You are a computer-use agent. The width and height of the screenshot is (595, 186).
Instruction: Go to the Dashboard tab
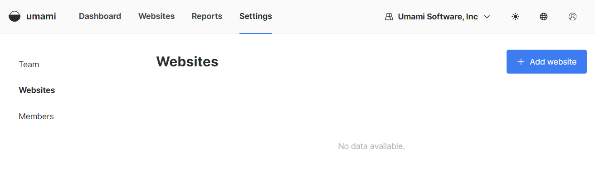tap(100, 16)
